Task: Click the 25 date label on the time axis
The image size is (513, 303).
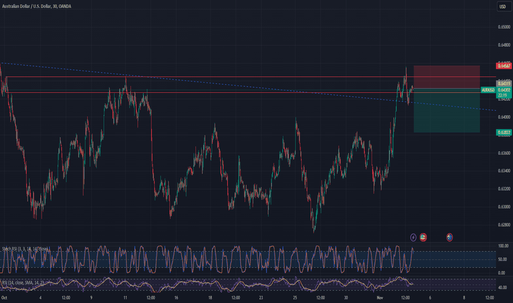Action: (295, 297)
